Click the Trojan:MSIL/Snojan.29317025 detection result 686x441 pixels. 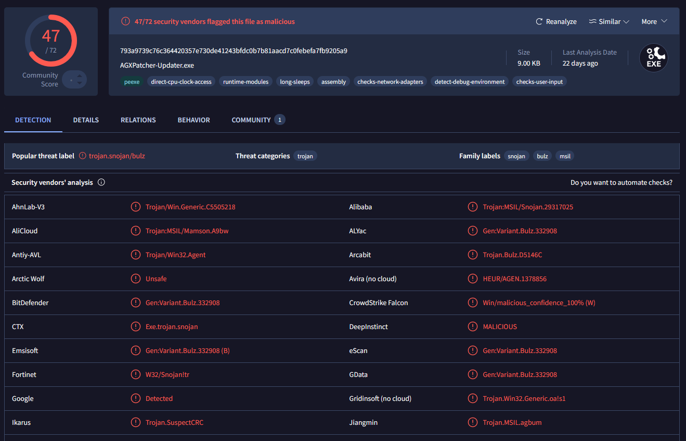pos(528,207)
